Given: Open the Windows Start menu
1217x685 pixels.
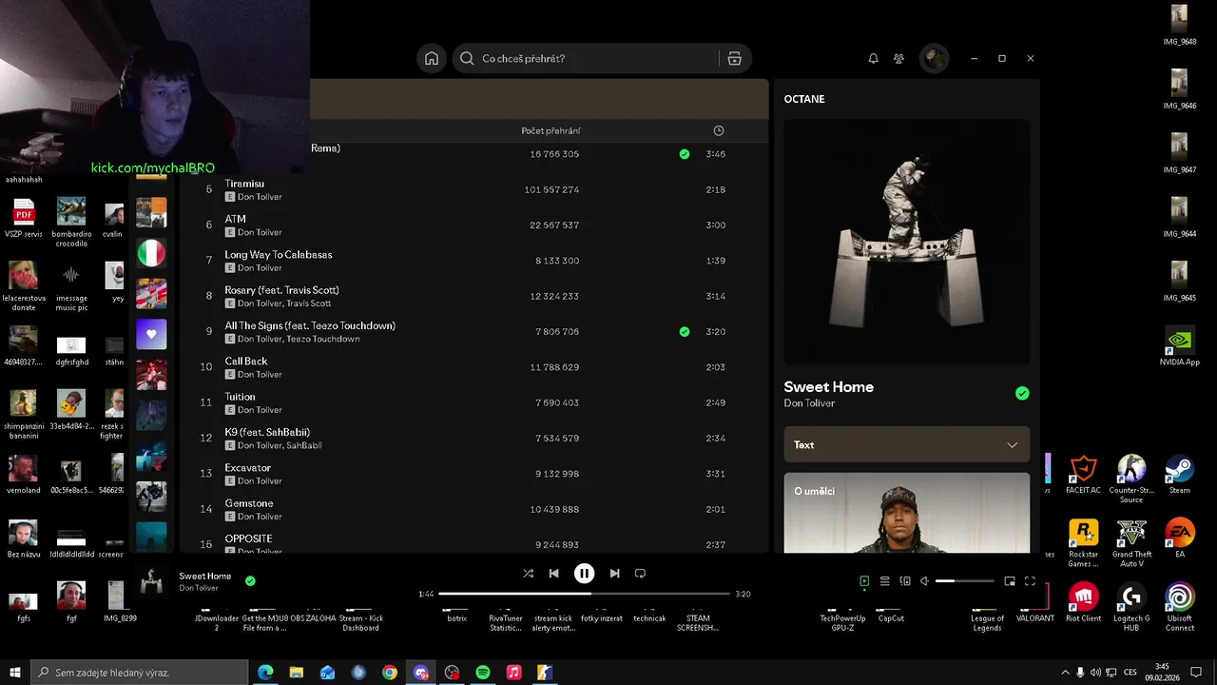Looking at the screenshot, I should 15,673.
